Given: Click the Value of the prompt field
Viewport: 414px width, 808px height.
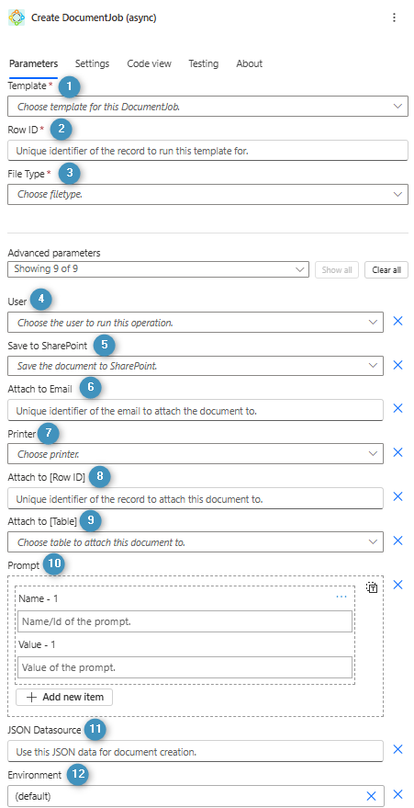Looking at the screenshot, I should [x=185, y=667].
